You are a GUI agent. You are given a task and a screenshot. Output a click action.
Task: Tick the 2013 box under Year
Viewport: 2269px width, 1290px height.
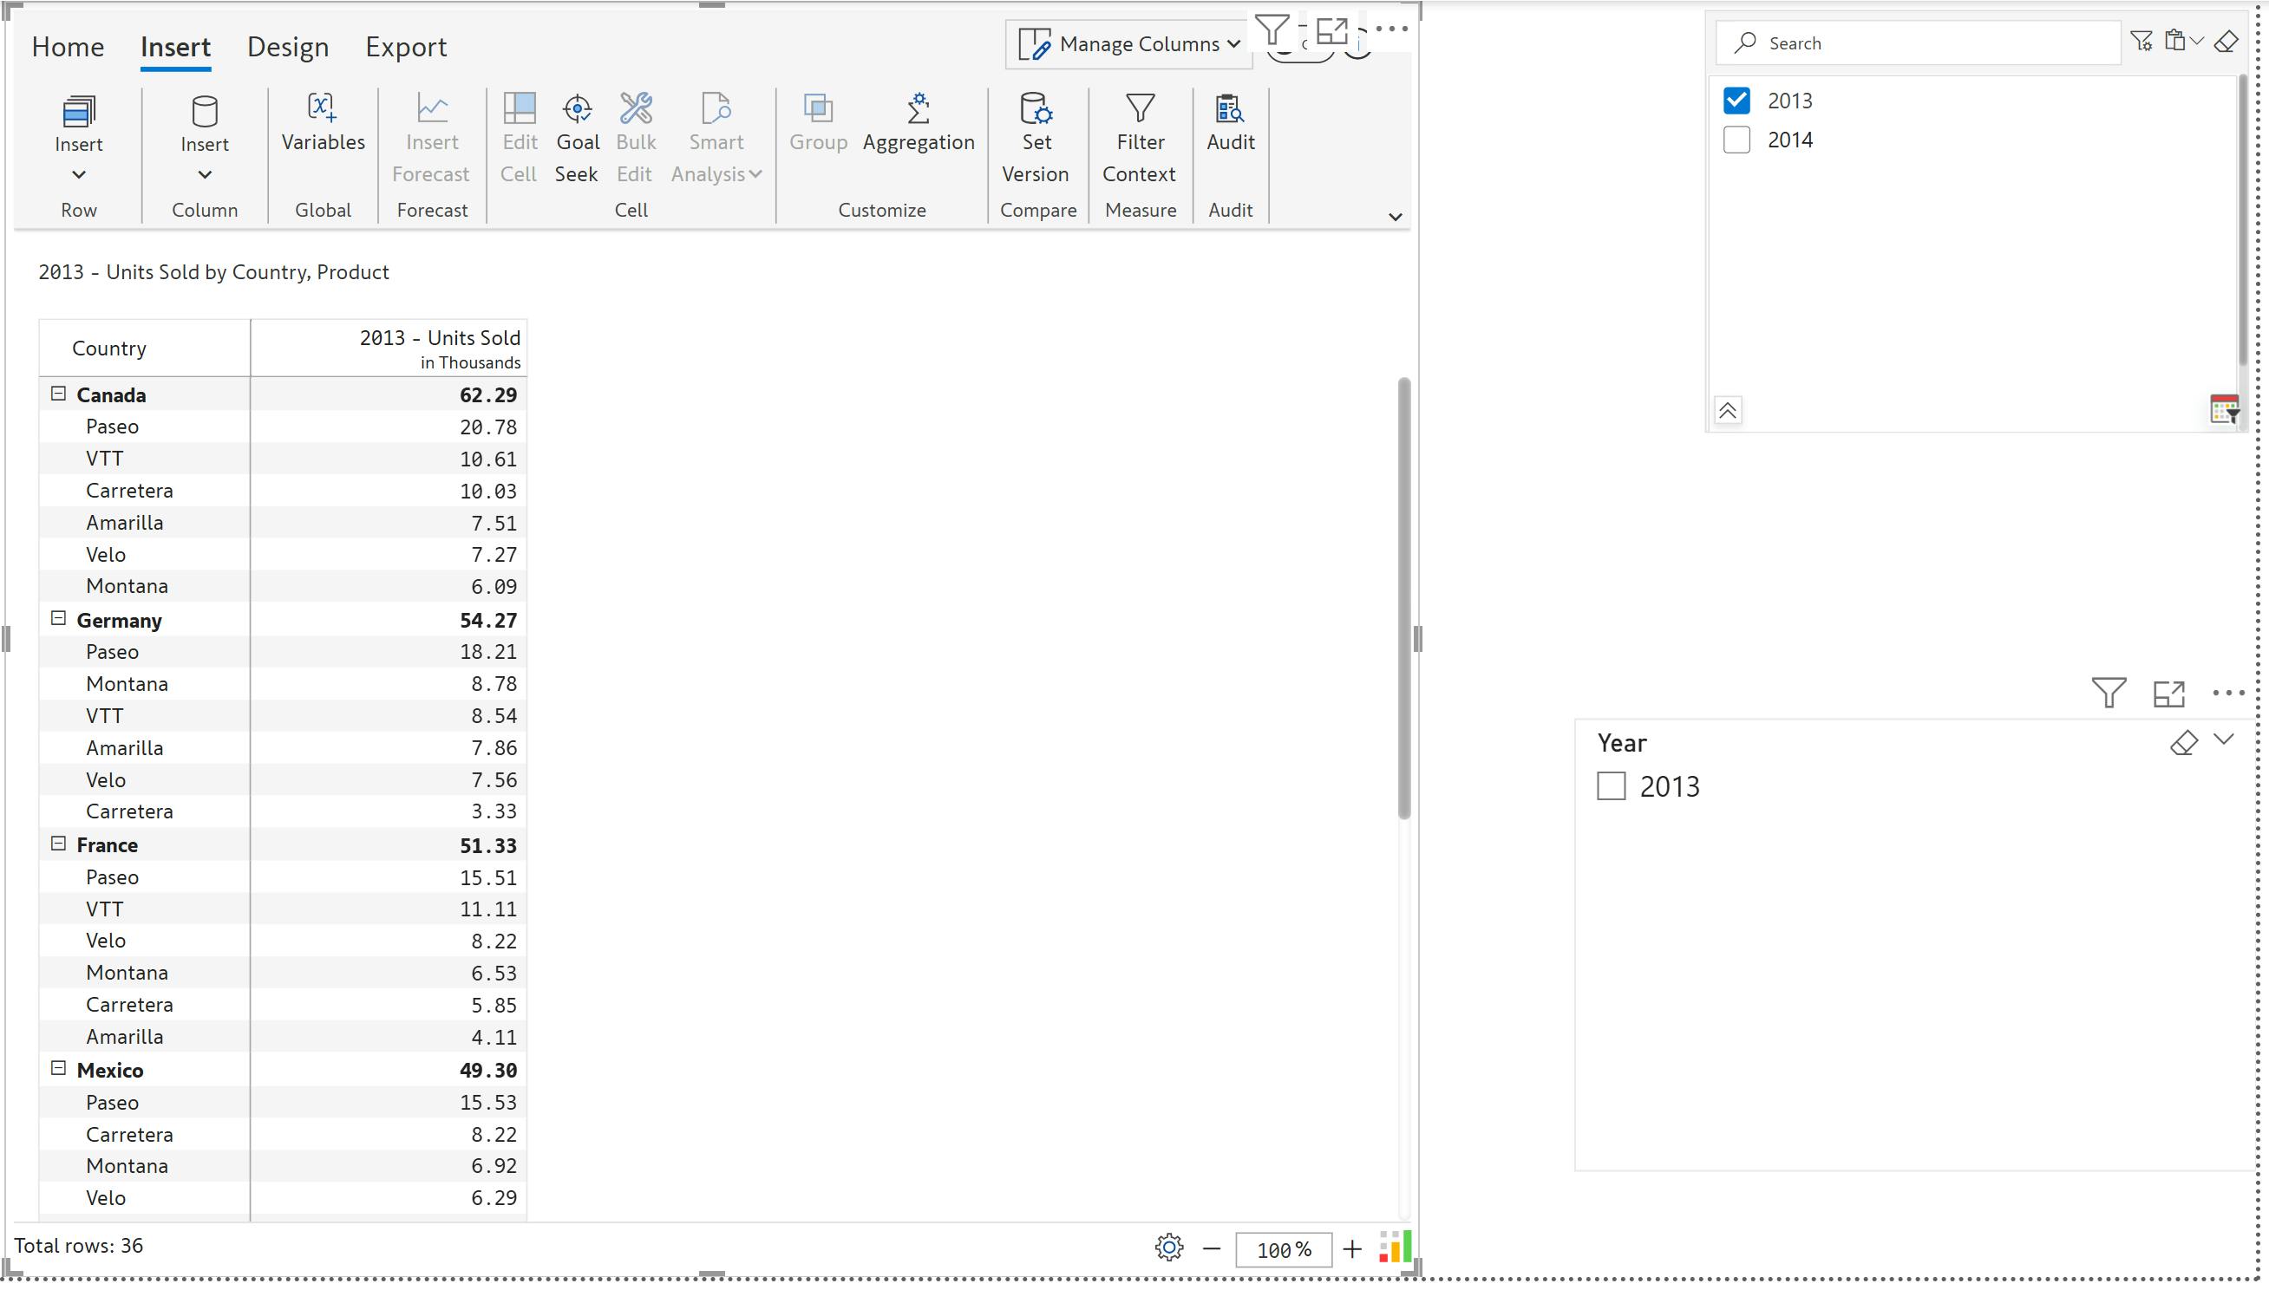pyautogui.click(x=1611, y=785)
